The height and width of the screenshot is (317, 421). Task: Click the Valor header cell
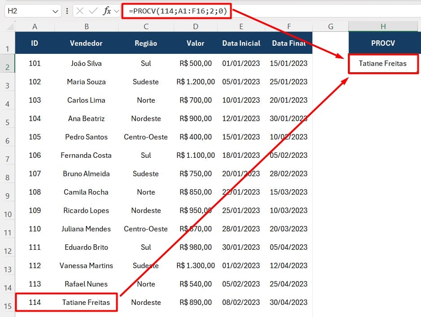pyautogui.click(x=196, y=43)
